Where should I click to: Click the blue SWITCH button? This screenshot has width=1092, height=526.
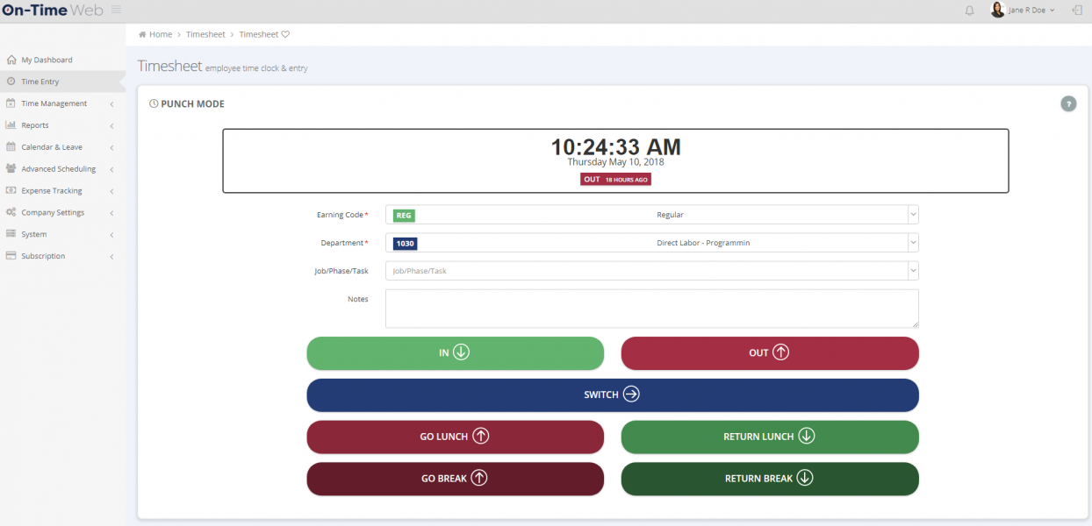pos(613,394)
